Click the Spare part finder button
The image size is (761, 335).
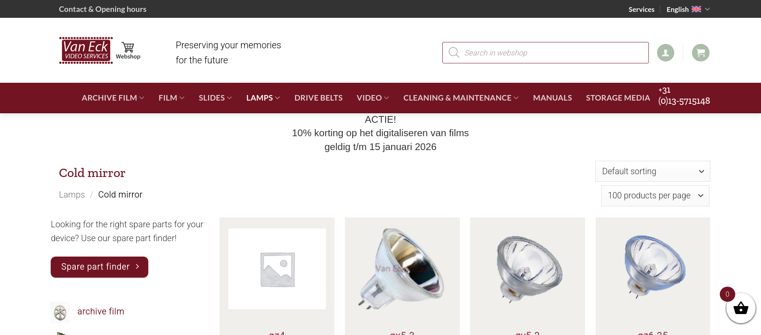(99, 267)
